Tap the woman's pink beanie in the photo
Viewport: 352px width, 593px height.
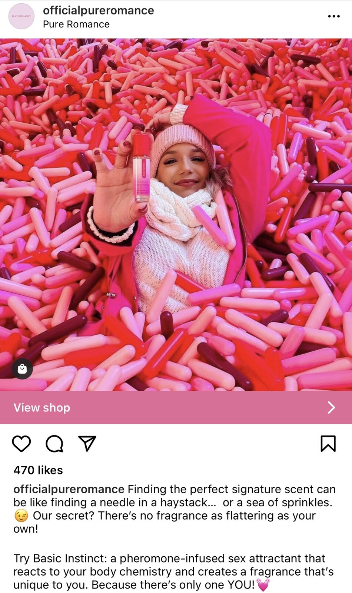(183, 143)
